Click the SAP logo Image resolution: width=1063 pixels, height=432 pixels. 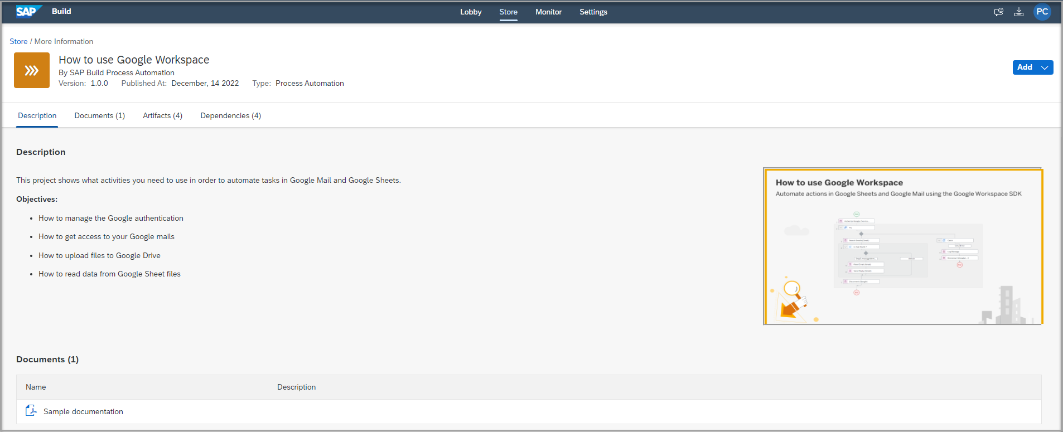(x=29, y=12)
